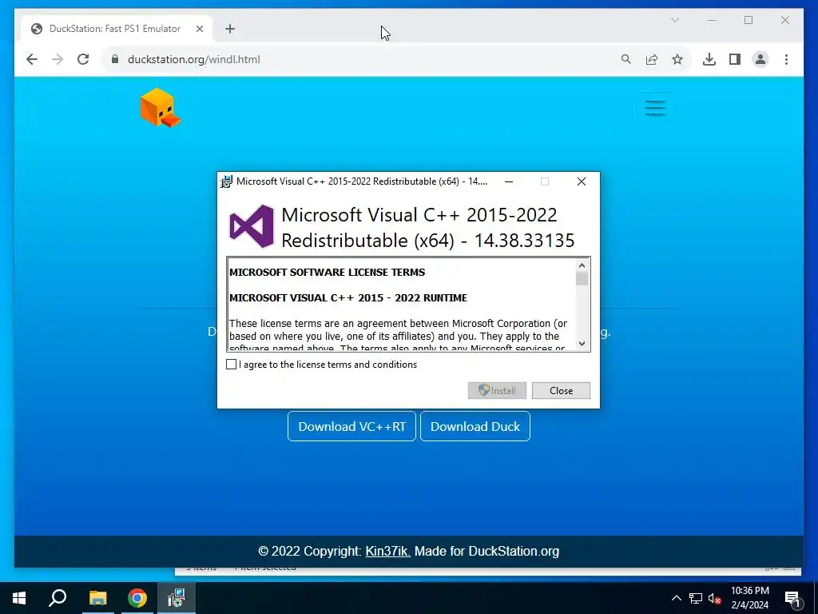Open Chrome downloads
The width and height of the screenshot is (818, 614).
click(709, 59)
